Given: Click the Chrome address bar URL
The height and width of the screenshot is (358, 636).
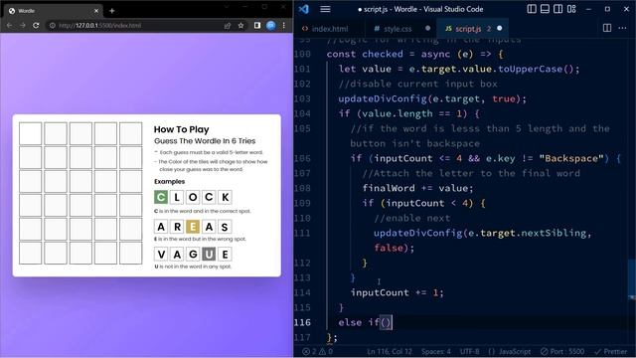Looking at the screenshot, I should [x=100, y=25].
